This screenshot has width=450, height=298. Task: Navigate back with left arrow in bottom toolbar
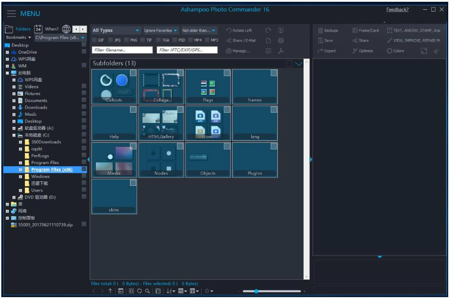click(x=94, y=291)
